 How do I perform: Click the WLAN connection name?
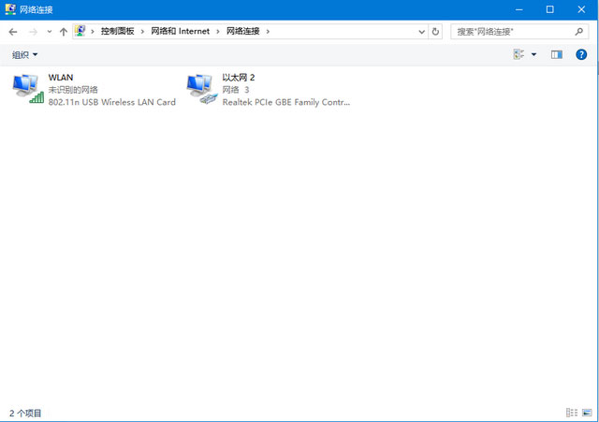[61, 78]
